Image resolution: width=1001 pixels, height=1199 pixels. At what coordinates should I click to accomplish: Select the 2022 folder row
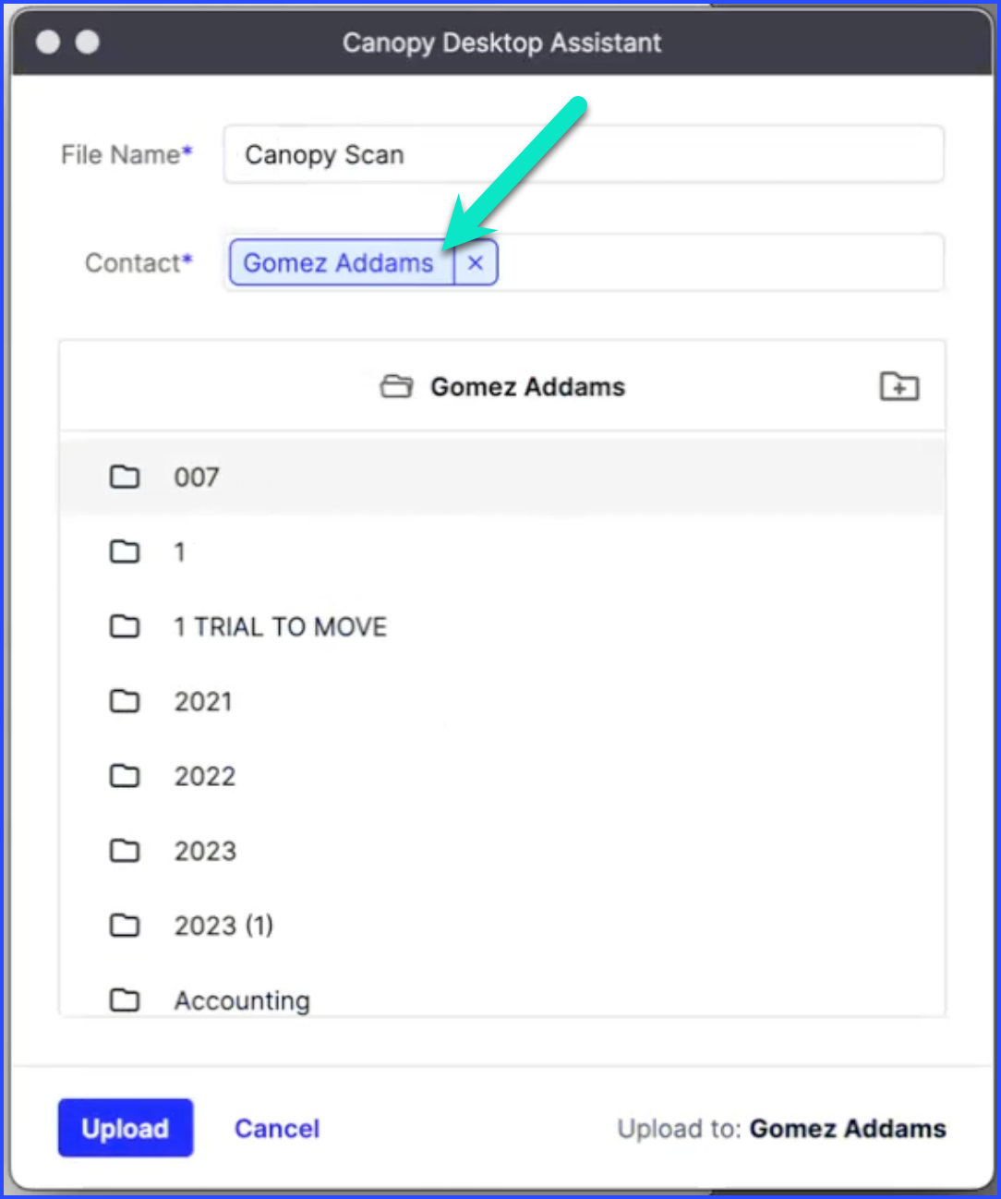(x=205, y=776)
